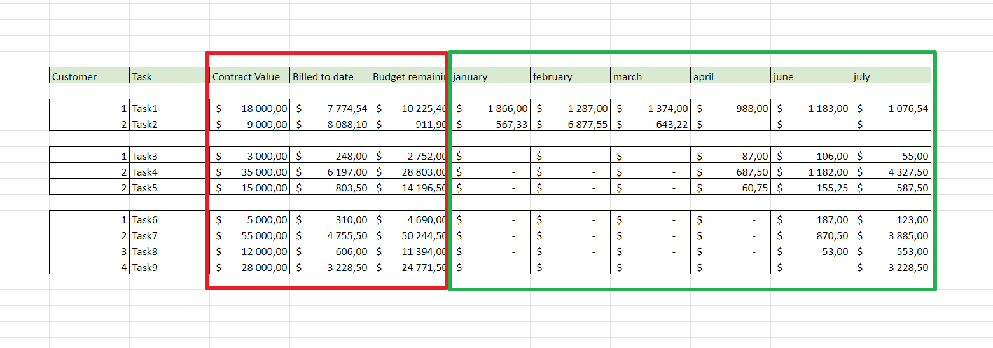Click contract value 3 000,00 for Task3
This screenshot has height=348, width=993.
250,155
